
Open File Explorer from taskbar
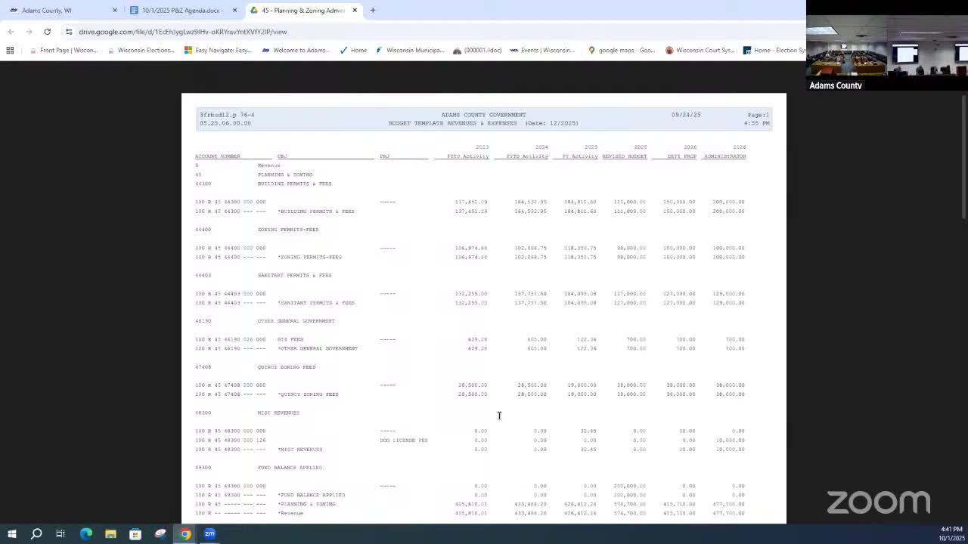click(110, 534)
